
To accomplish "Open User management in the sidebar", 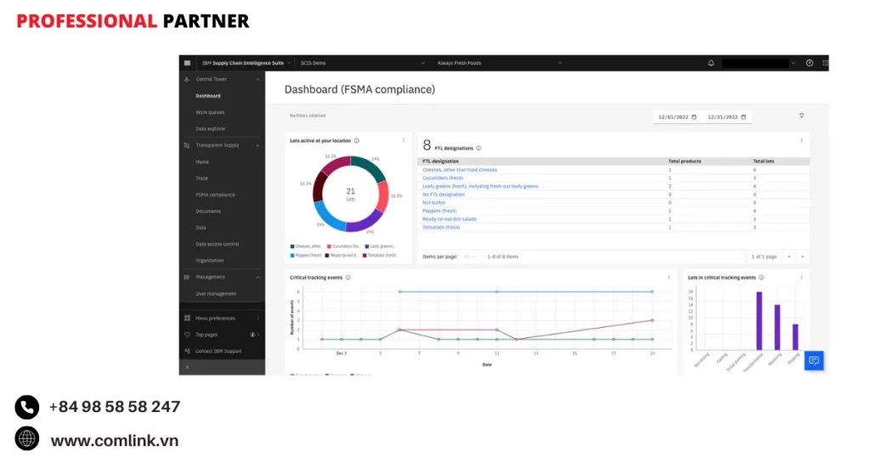I will (x=216, y=293).
